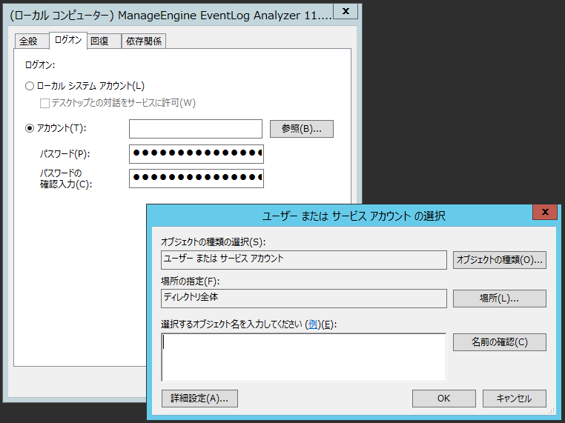Open the 例 examples link

coord(312,324)
